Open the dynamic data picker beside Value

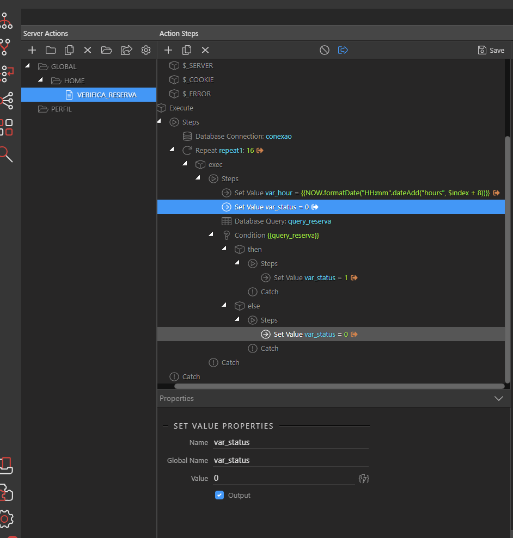click(x=364, y=479)
